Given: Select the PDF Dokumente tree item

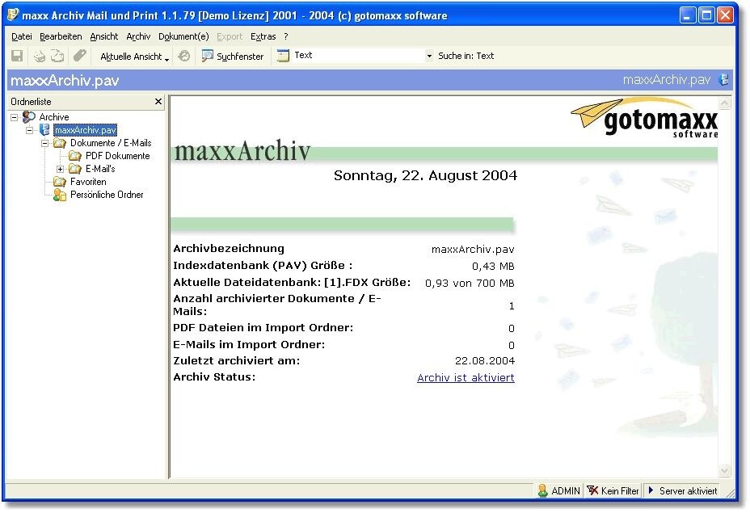Looking at the screenshot, I should click(118, 156).
